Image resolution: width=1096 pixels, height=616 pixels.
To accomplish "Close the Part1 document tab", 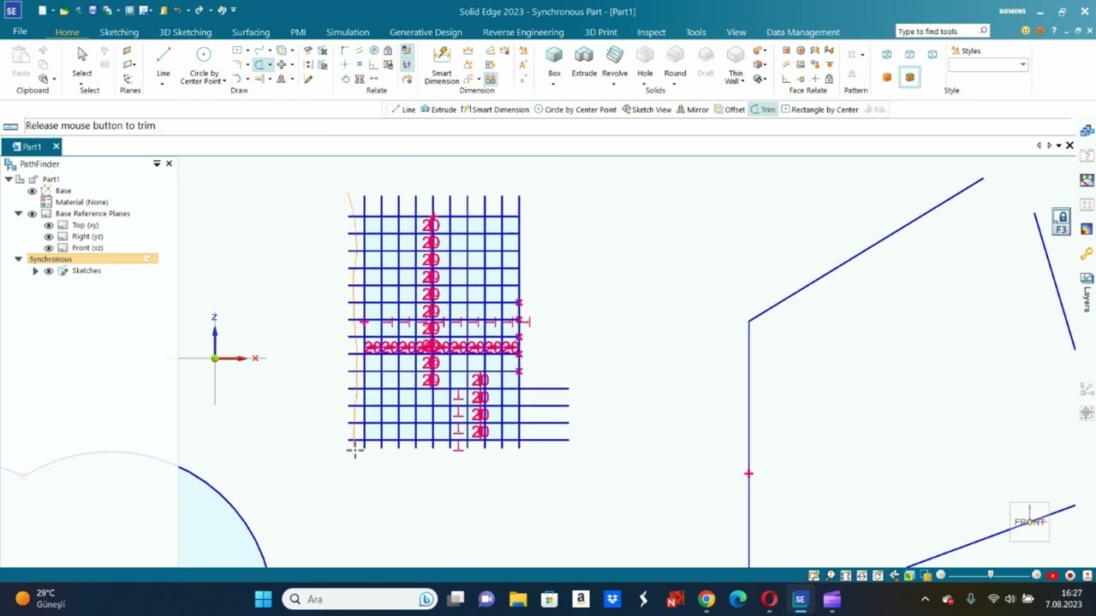I will click(56, 146).
